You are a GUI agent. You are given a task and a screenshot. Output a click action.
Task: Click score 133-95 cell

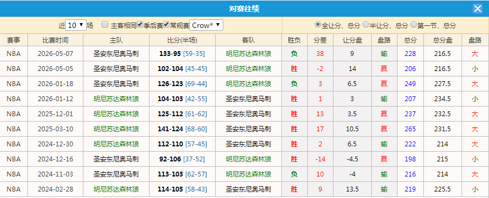(170, 54)
